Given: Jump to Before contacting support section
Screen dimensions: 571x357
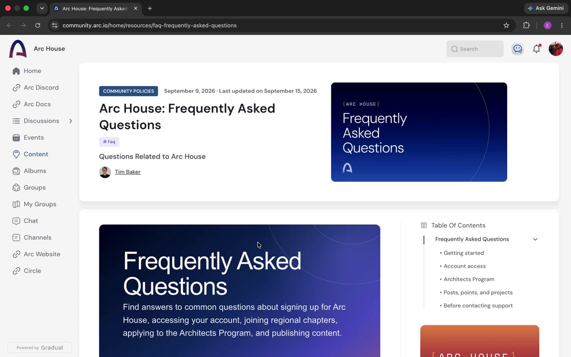Looking at the screenshot, I should pyautogui.click(x=478, y=306).
